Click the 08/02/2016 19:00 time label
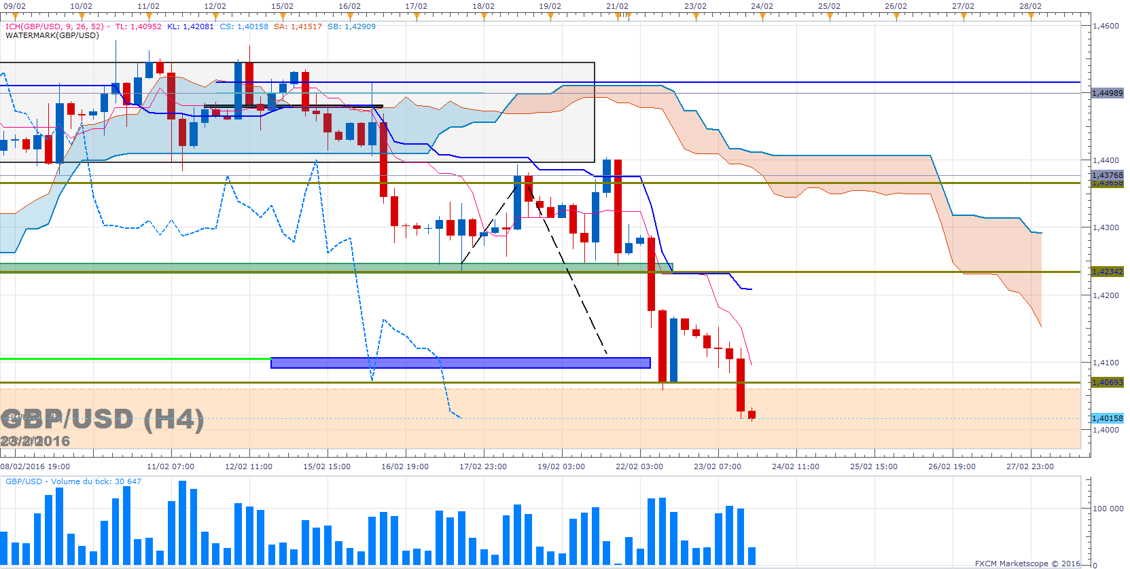 (35, 466)
